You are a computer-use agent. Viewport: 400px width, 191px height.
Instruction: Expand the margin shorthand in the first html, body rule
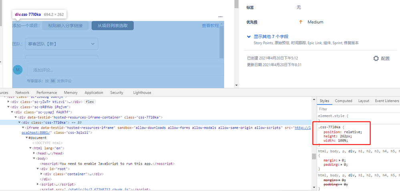pyautogui.click(x=340, y=160)
